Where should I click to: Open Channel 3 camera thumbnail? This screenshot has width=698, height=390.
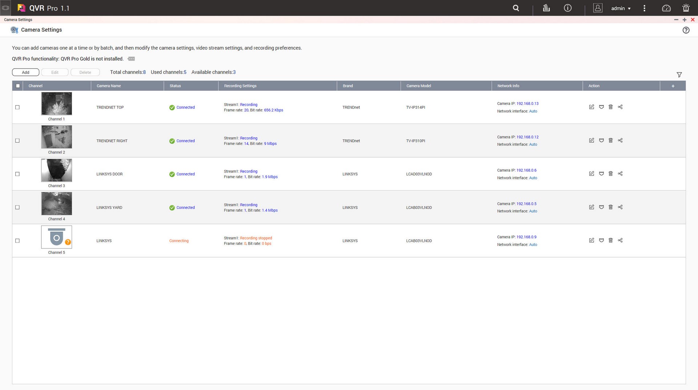pyautogui.click(x=56, y=170)
